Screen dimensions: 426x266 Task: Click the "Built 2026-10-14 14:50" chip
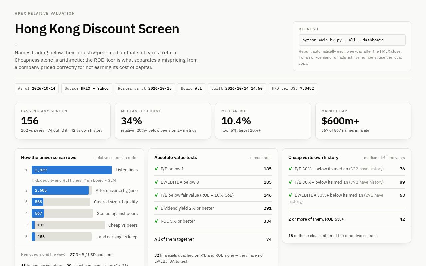237,88
